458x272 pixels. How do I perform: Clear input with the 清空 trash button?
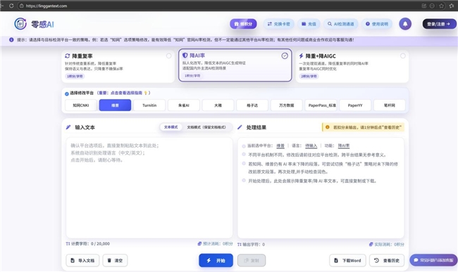click(x=115, y=260)
